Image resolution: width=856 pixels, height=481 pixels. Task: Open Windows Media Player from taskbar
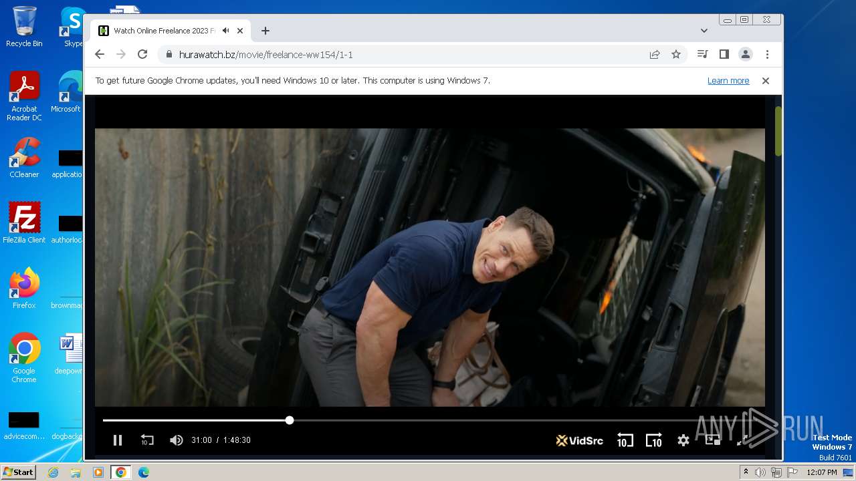pos(98,472)
